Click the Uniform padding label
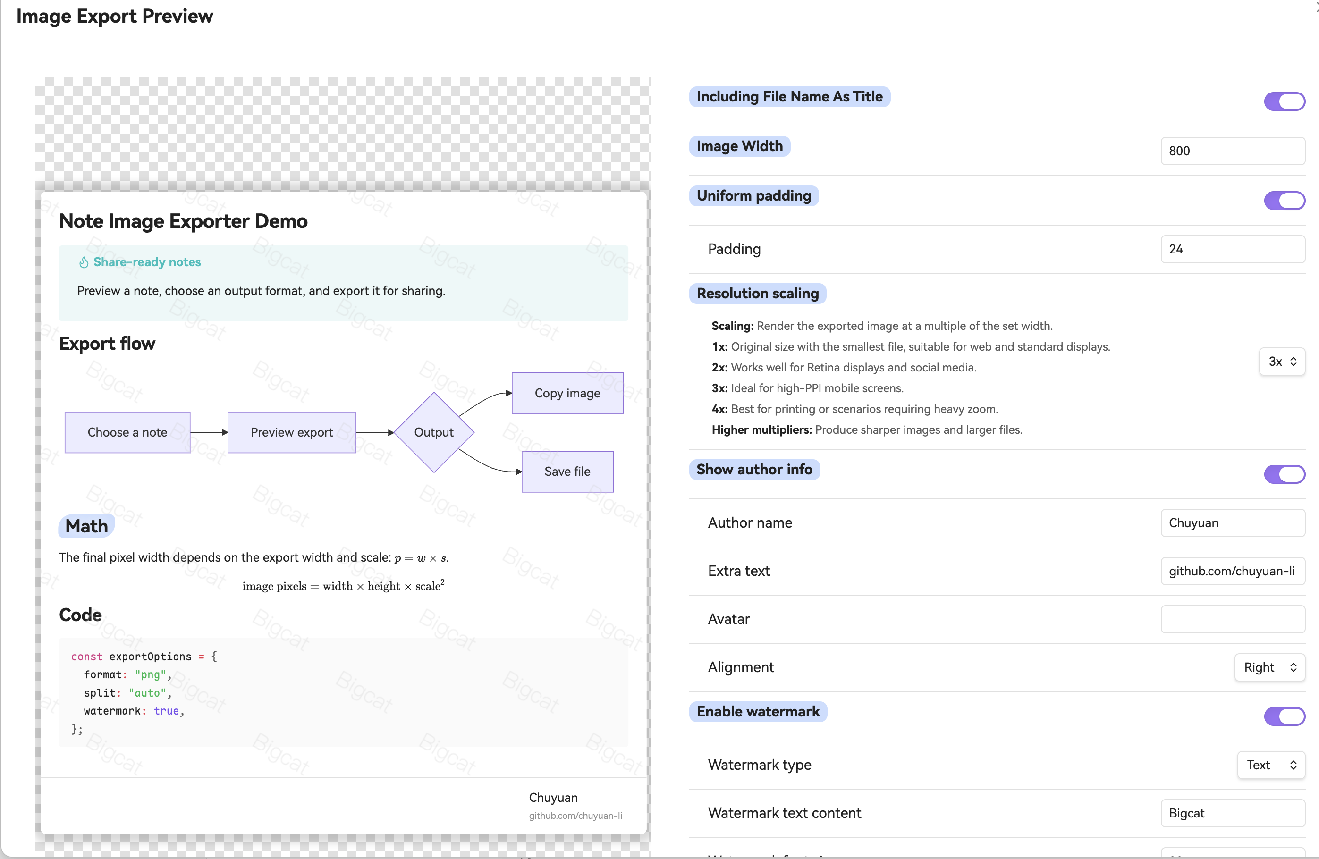The image size is (1319, 859). (754, 195)
